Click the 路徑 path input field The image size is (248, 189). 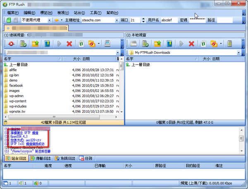[x=224, y=20]
